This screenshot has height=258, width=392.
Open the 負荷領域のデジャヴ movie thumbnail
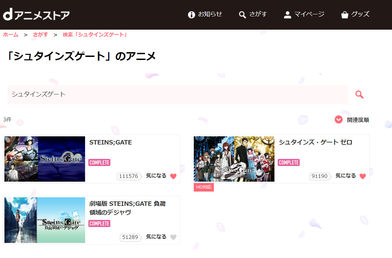click(x=45, y=220)
